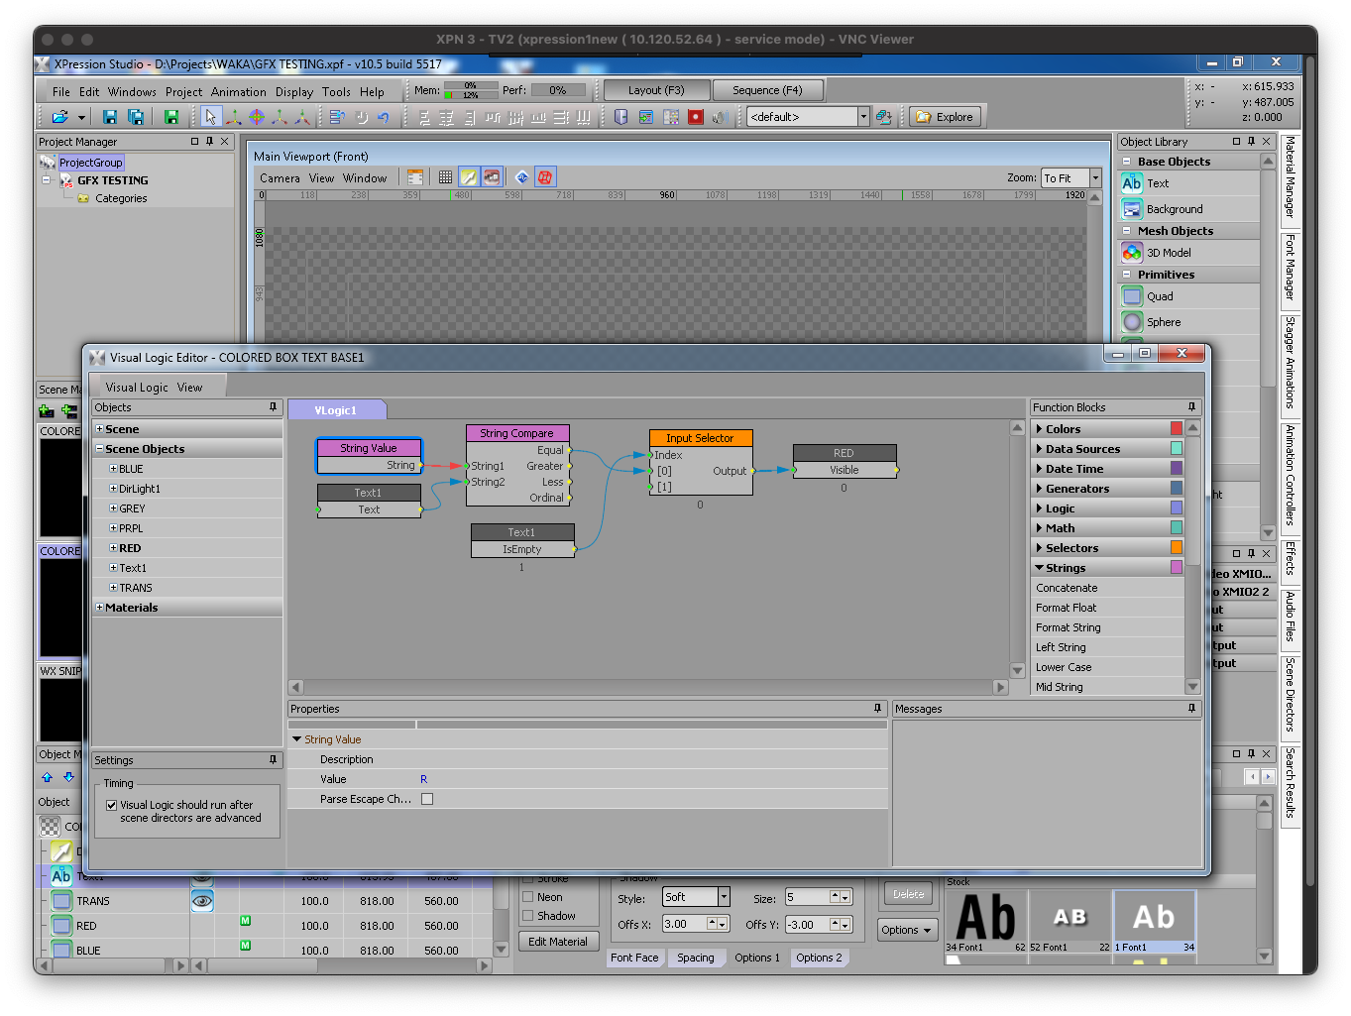1351x1016 pixels.
Task: Enable the Parse Escape Characters checkbox
Action: coord(427,799)
